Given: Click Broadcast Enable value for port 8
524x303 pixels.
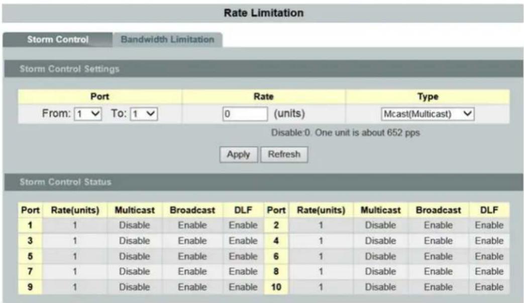Looking at the screenshot, I should coord(438,271).
